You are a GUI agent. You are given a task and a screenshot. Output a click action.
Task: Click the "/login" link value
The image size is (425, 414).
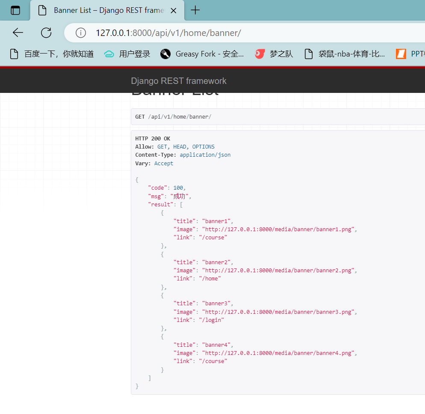(x=211, y=320)
